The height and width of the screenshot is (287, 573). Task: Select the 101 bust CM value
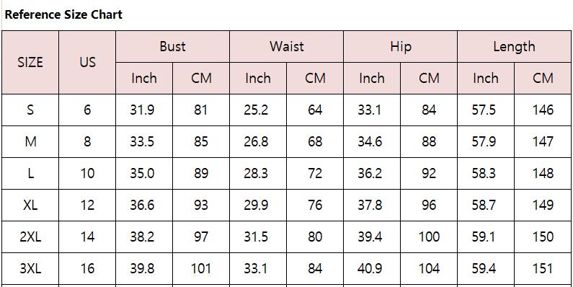point(201,269)
